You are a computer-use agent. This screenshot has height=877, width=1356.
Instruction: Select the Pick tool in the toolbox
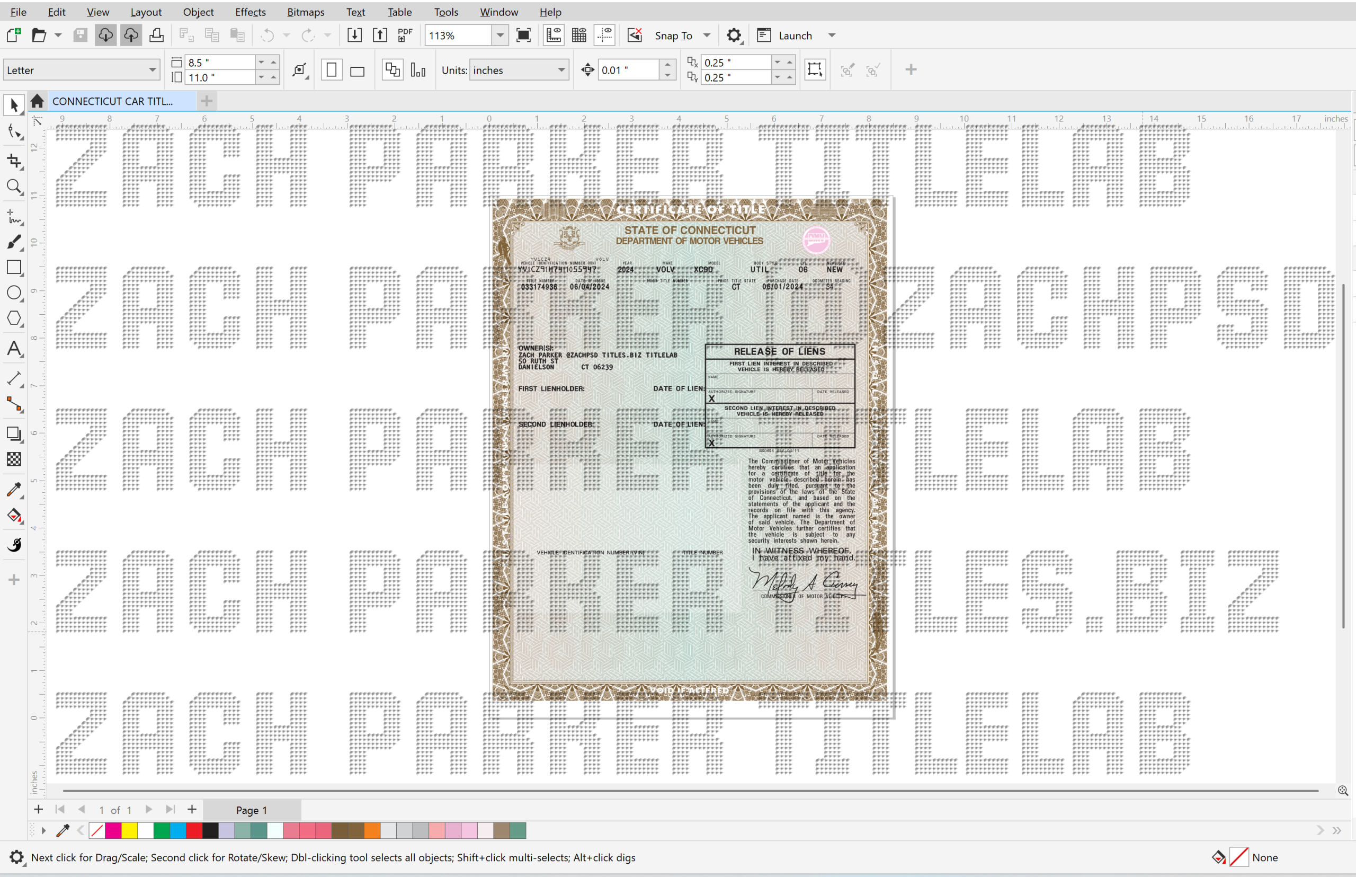14,105
